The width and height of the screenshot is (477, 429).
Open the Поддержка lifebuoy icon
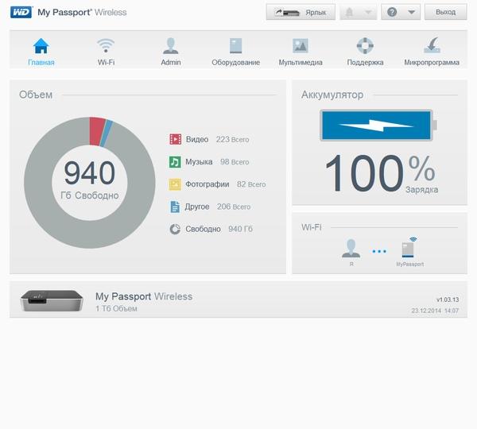pyautogui.click(x=365, y=45)
